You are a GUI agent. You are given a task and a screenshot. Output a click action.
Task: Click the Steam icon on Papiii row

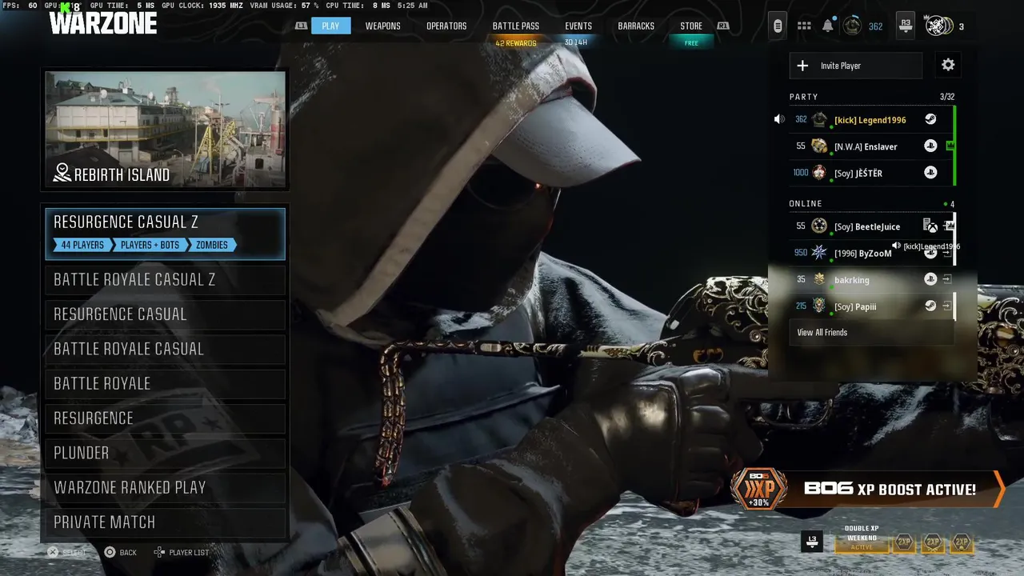pos(930,306)
